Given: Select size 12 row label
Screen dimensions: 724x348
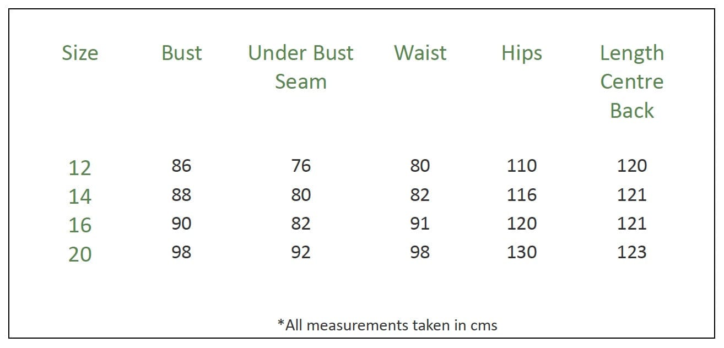Looking at the screenshot, I should coord(80,167).
